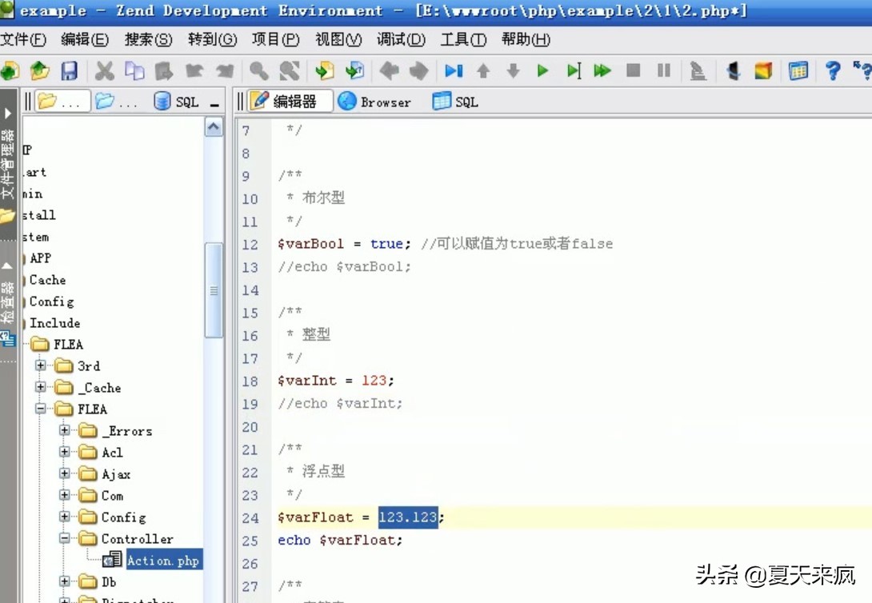Open the 编辑器 (Editor) tab
The image size is (872, 603).
pos(288,101)
